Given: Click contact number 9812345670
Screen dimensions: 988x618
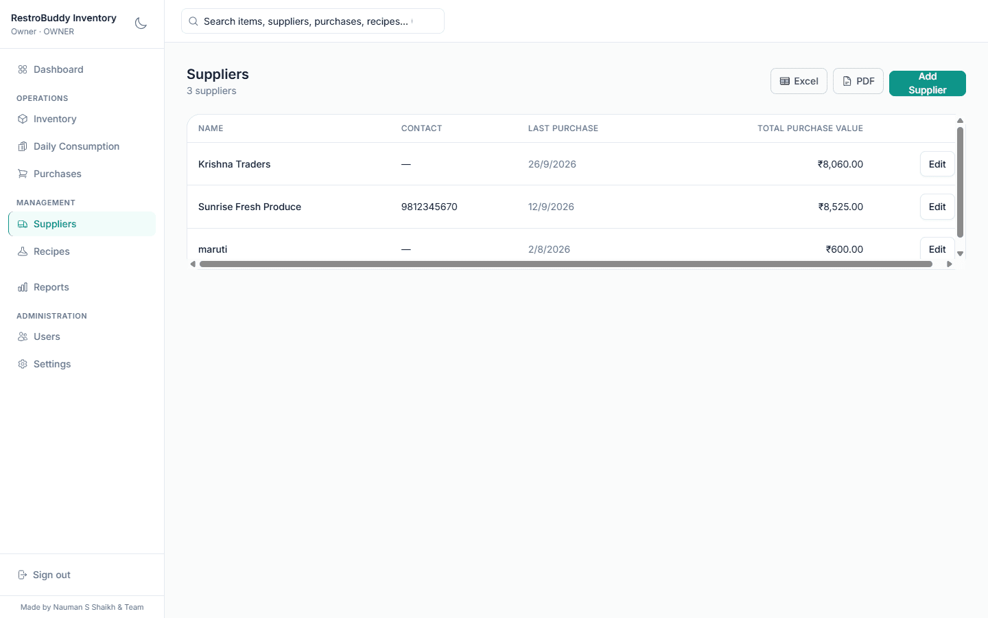Looking at the screenshot, I should coord(430,207).
